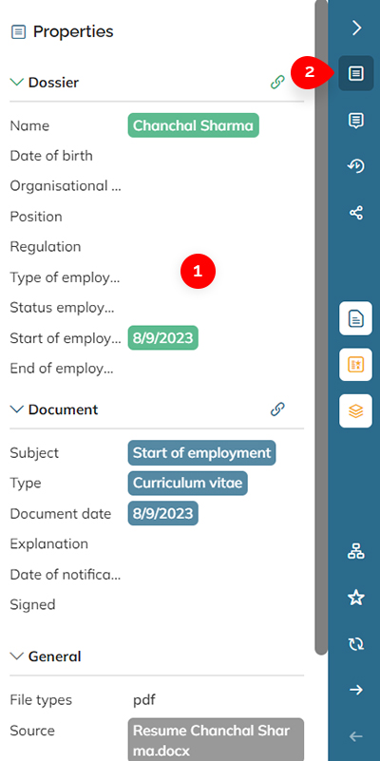Collapse the Document section

[x=16, y=409]
